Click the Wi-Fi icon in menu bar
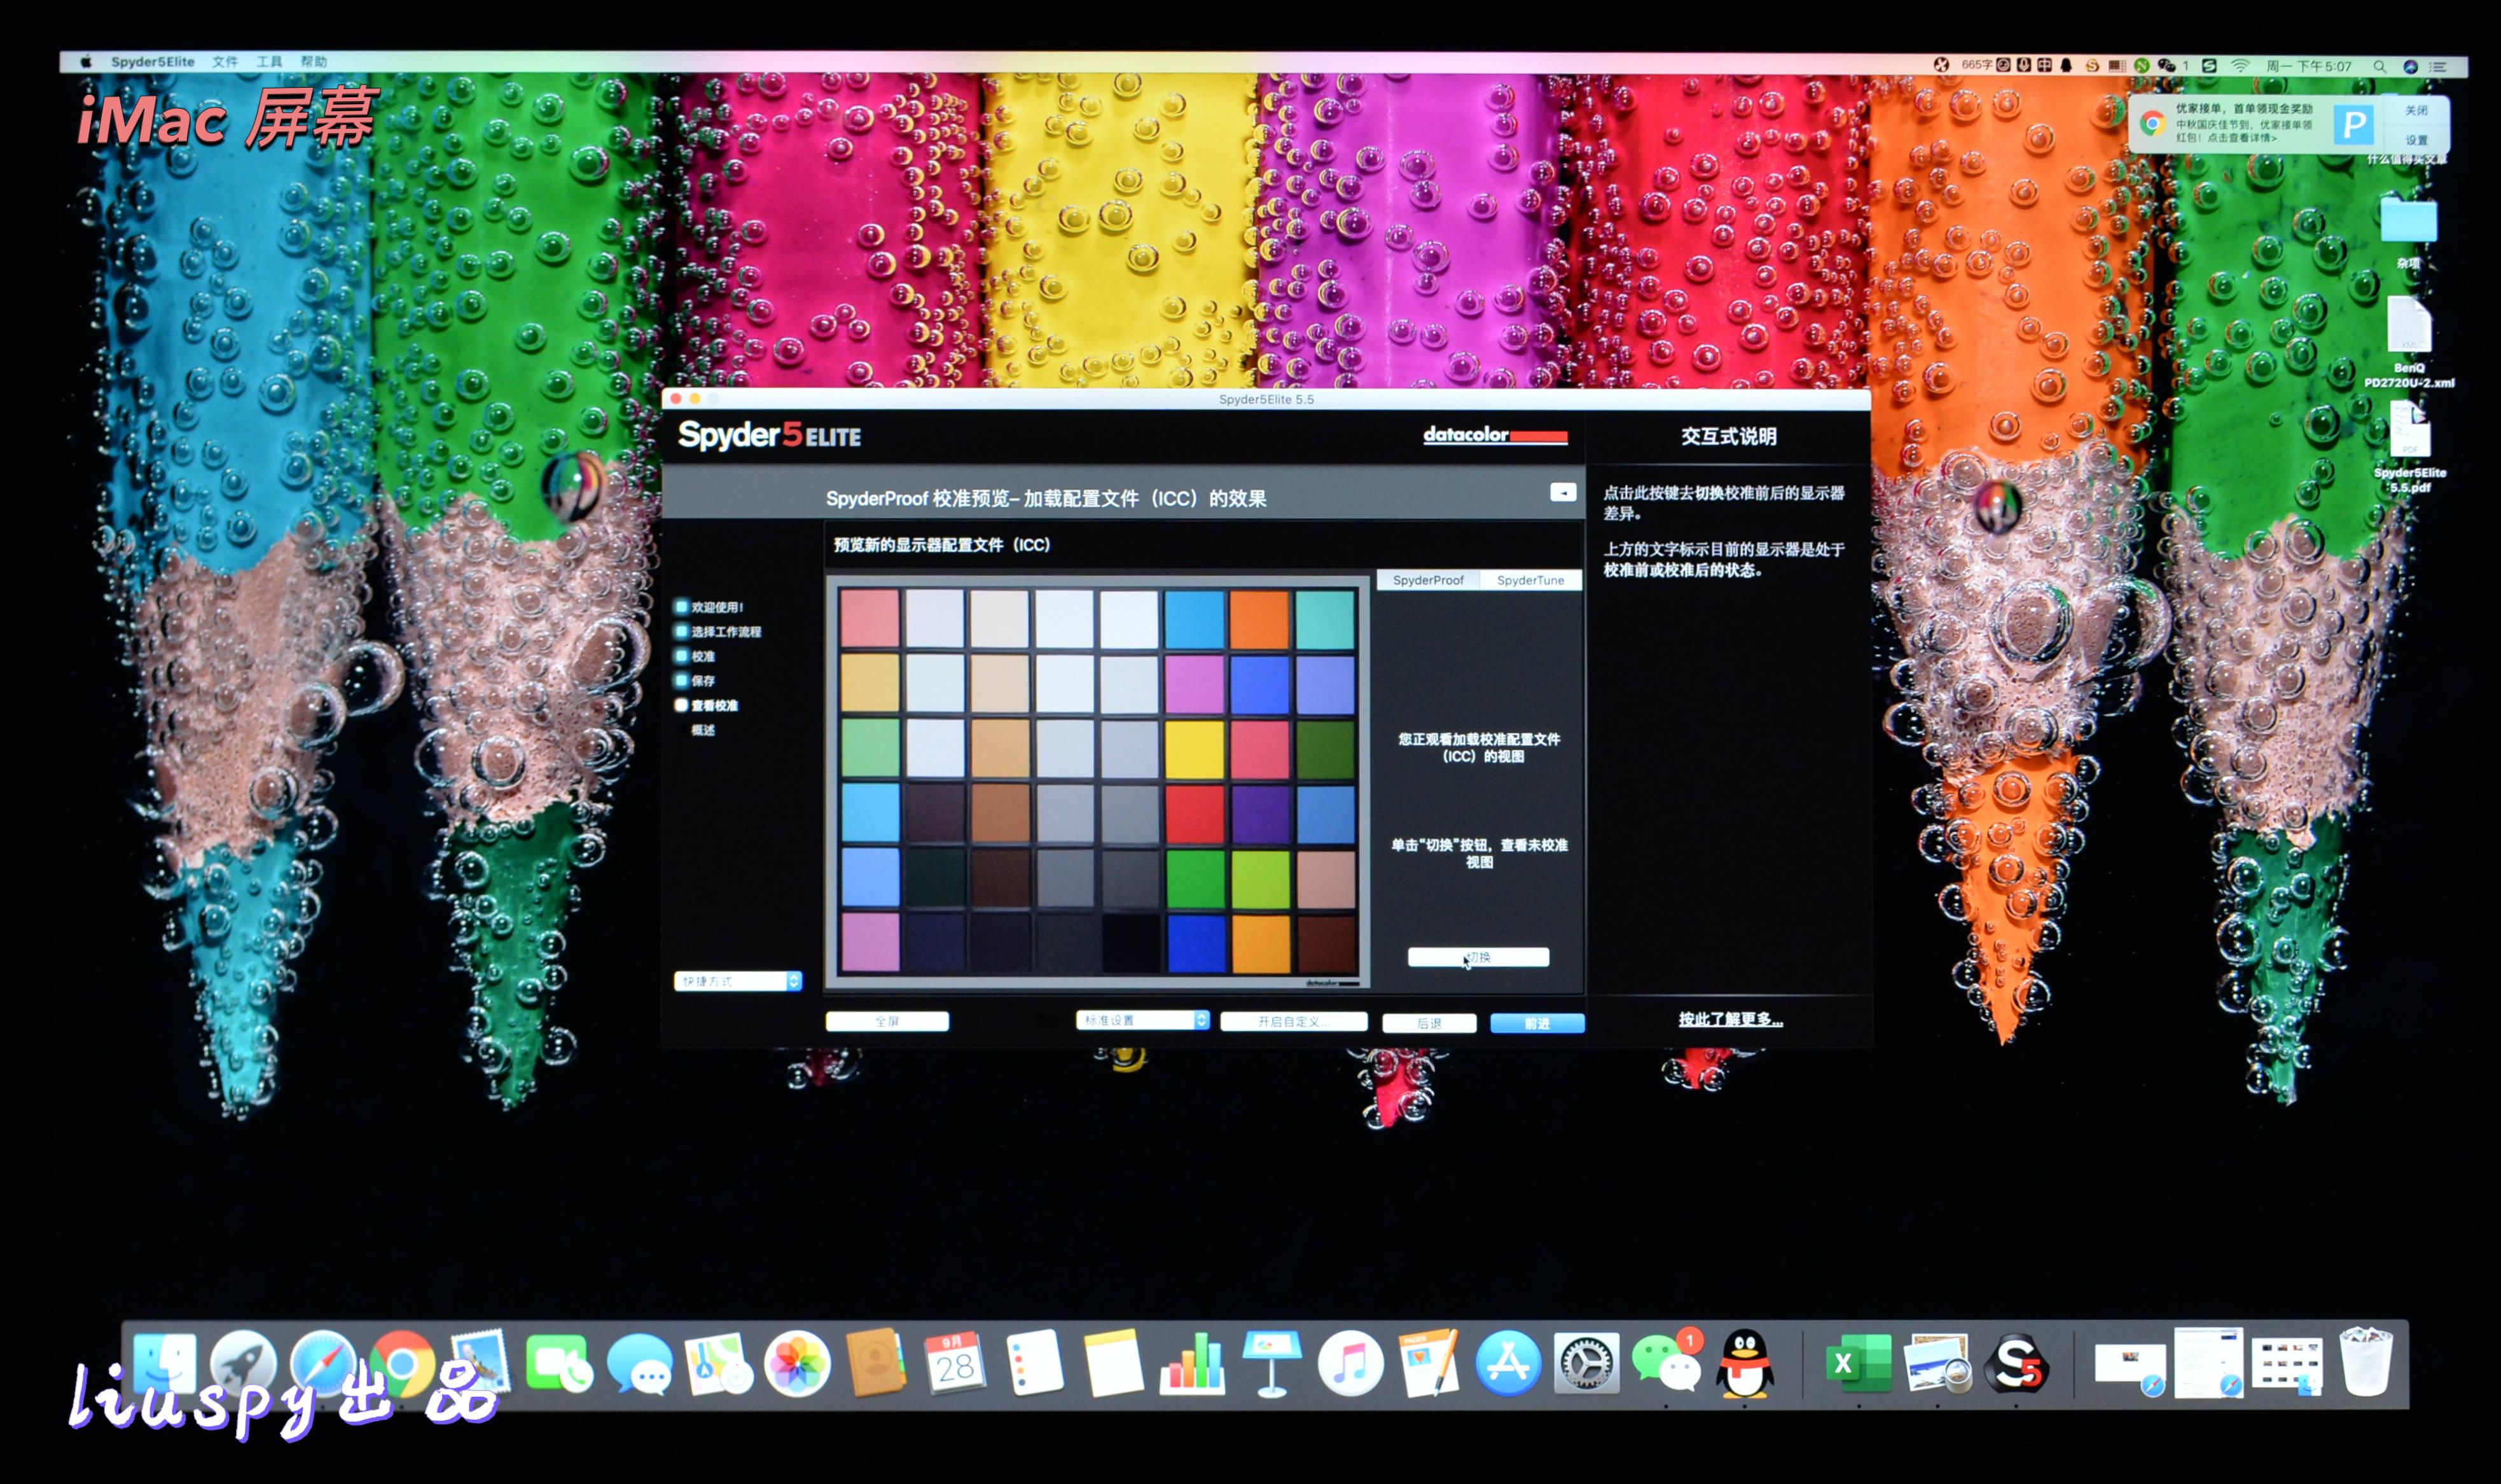The image size is (2501, 1484). [2240, 66]
